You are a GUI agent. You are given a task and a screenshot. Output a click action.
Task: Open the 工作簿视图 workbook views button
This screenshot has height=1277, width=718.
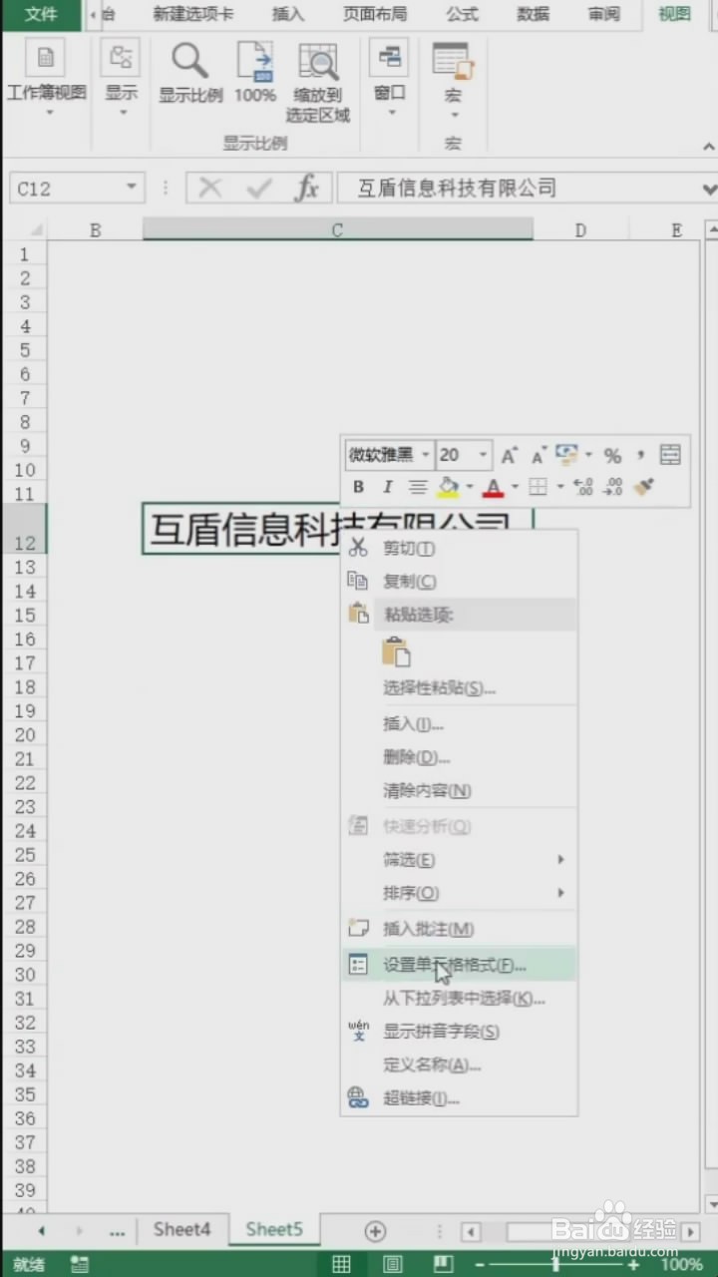pyautogui.click(x=47, y=80)
